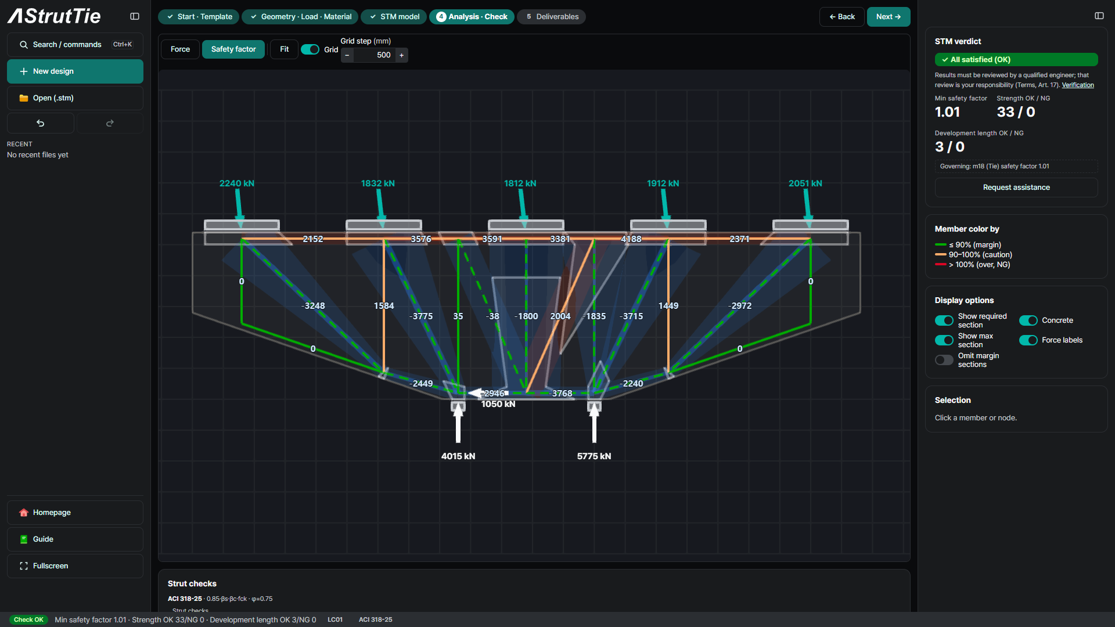
Task: Increase grid step with plus button
Action: (x=401, y=55)
